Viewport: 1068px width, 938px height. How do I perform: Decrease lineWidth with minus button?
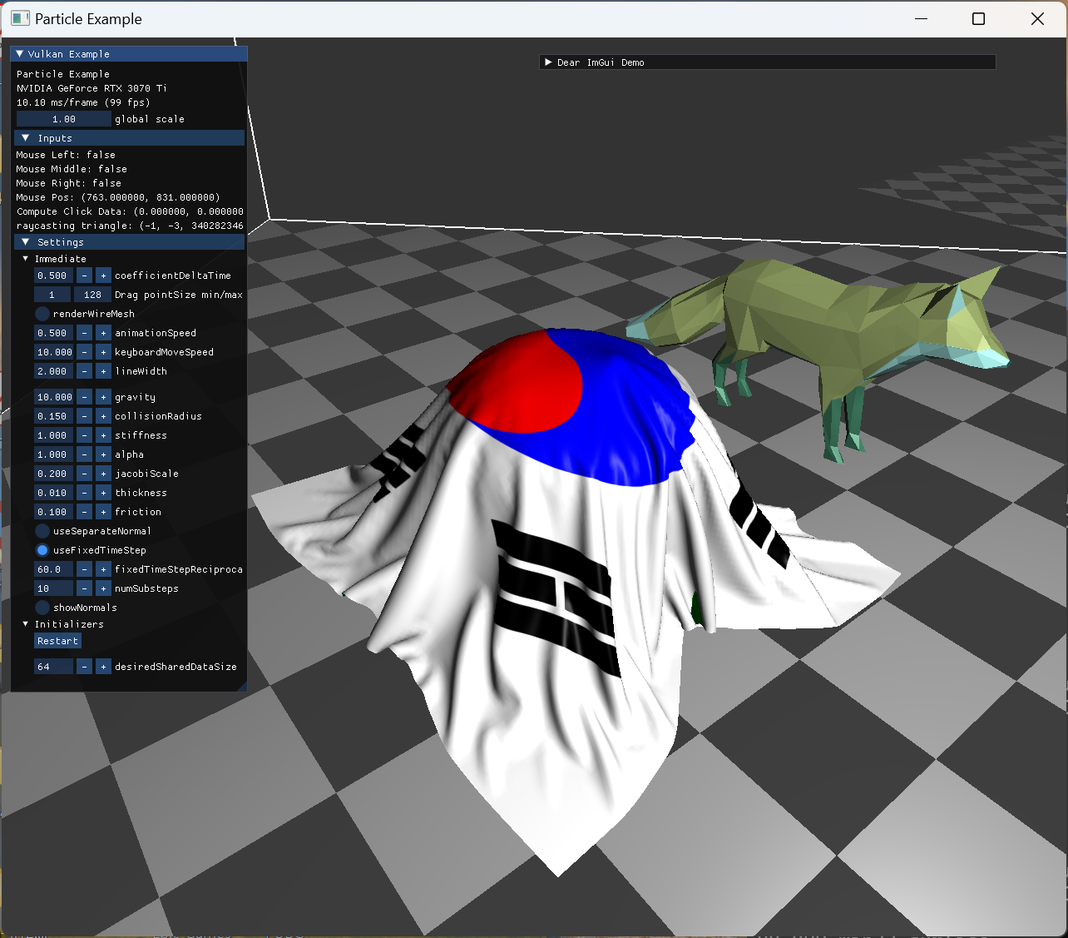click(84, 371)
